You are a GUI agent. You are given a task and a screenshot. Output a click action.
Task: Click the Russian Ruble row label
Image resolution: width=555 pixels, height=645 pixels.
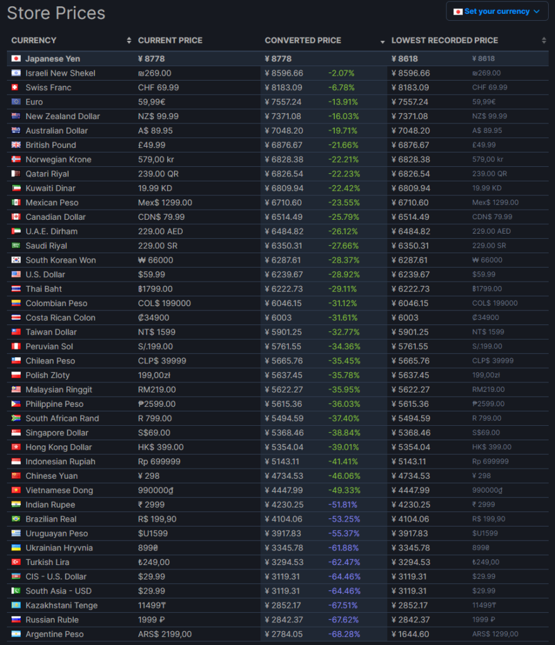(52, 620)
